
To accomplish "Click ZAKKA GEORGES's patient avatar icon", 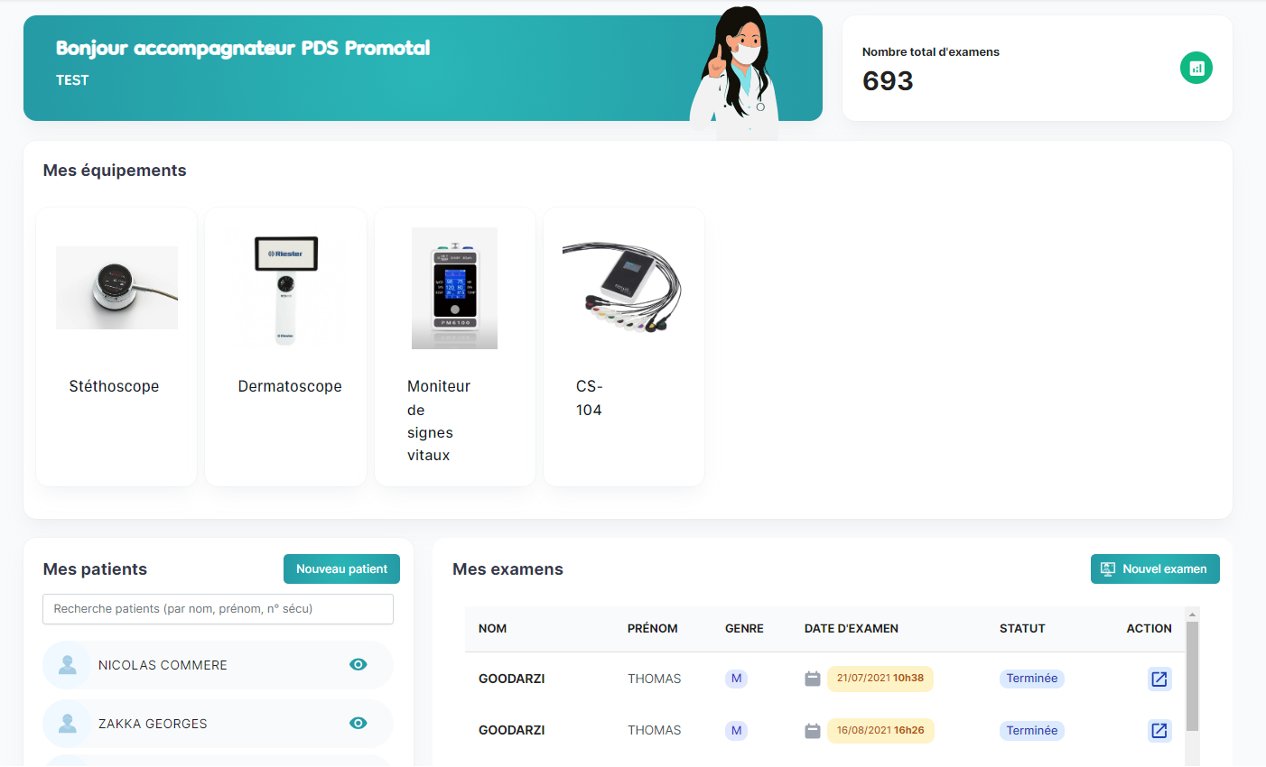I will (x=68, y=723).
